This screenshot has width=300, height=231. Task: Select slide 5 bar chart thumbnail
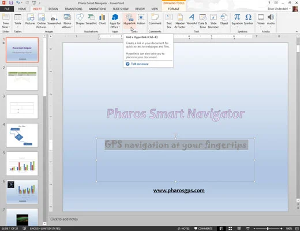(x=22, y=163)
